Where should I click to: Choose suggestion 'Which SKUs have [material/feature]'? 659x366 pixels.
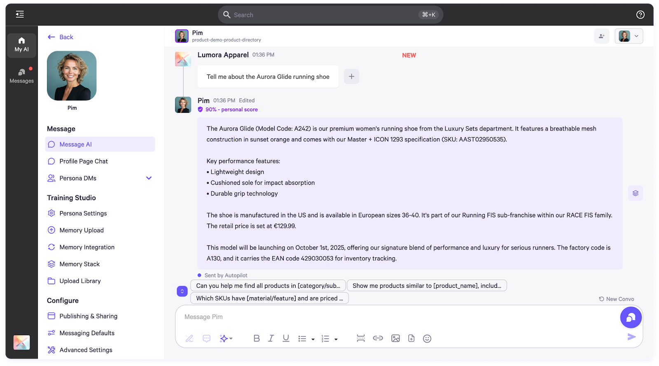[x=269, y=298]
